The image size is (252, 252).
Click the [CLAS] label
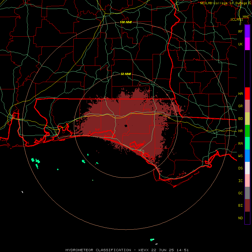pyautogui.click(x=237, y=19)
